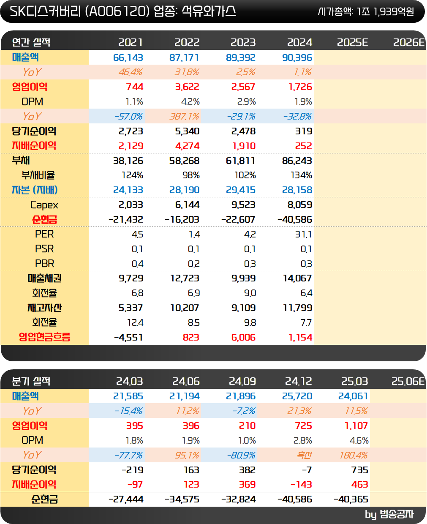Click the PBR row label
The image size is (427, 524).
tap(44, 264)
